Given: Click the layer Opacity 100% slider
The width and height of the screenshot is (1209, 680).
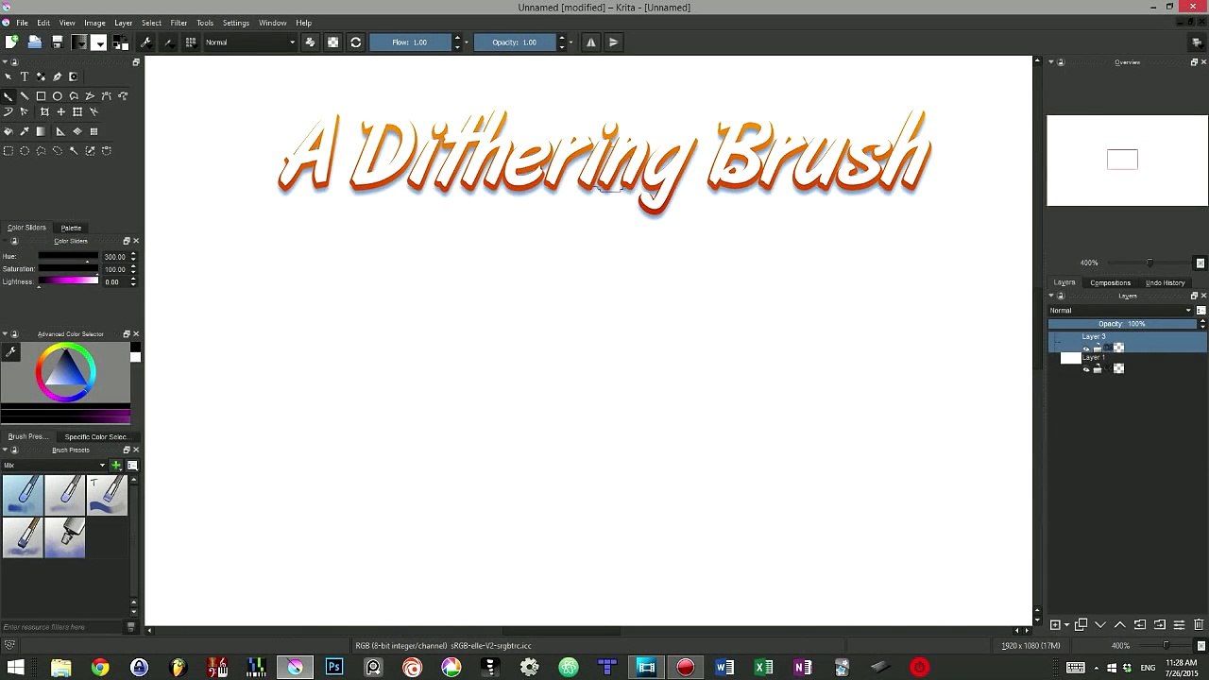Looking at the screenshot, I should pyautogui.click(x=1122, y=324).
